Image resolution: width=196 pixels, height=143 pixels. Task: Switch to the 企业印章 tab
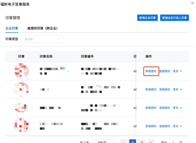point(12,28)
